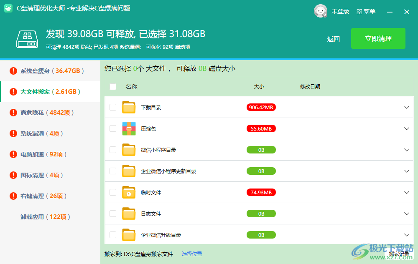Screen dimensions: 418x264
Task: Open the 卸载应用 section
Action: coord(44,216)
